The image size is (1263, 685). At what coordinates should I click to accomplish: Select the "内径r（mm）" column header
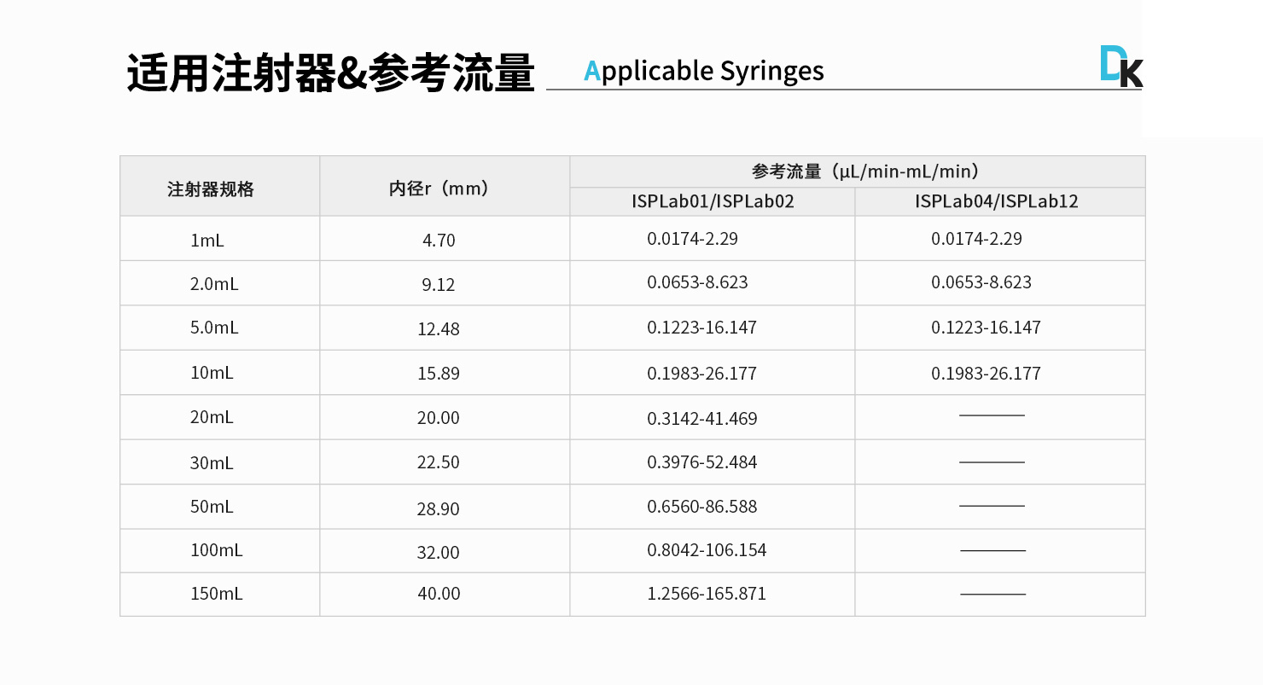click(x=439, y=189)
